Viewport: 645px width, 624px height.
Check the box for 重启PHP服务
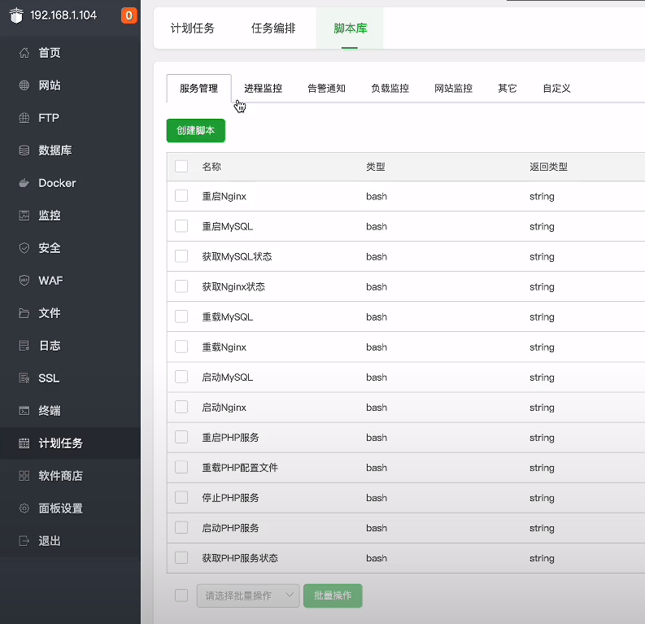(x=181, y=437)
